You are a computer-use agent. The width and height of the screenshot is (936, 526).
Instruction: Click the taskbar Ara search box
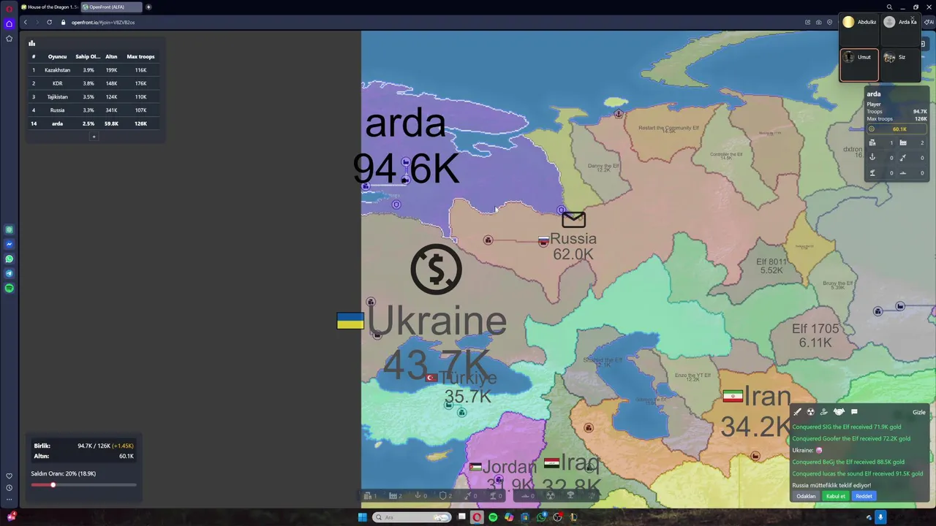[411, 517]
